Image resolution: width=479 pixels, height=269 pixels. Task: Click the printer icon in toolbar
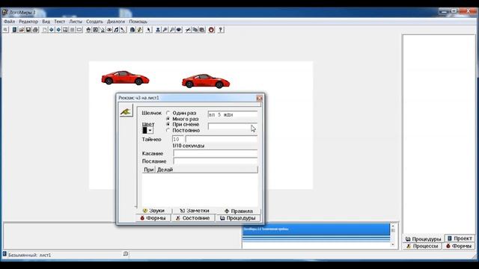pyautogui.click(x=35, y=30)
